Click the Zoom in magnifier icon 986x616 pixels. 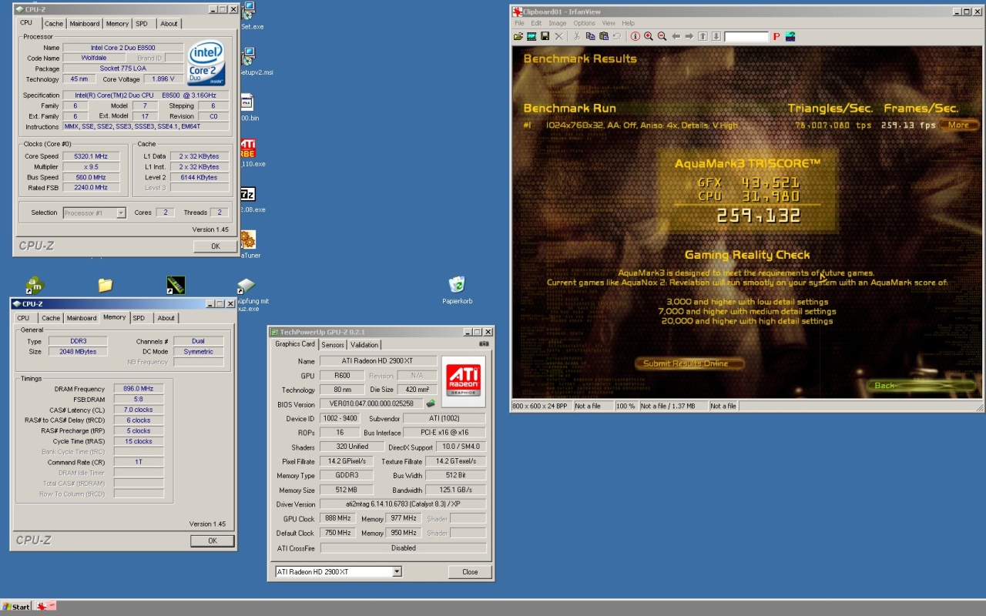(x=649, y=36)
